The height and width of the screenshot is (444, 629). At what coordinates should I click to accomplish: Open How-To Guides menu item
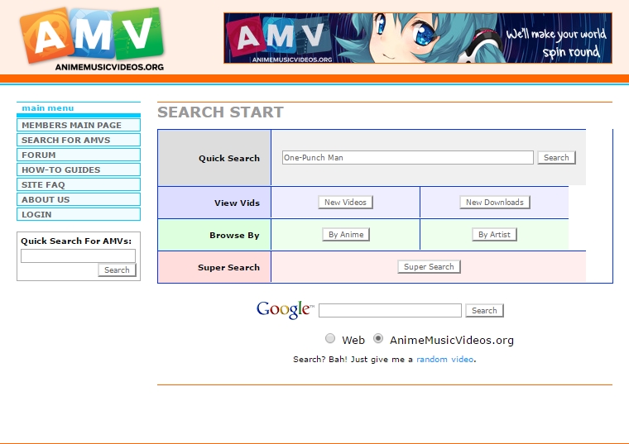[x=79, y=169]
